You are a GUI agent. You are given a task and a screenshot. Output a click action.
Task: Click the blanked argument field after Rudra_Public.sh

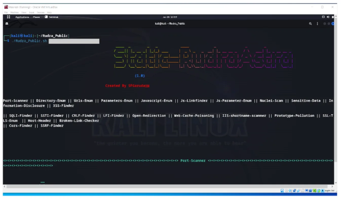click(x=74, y=41)
